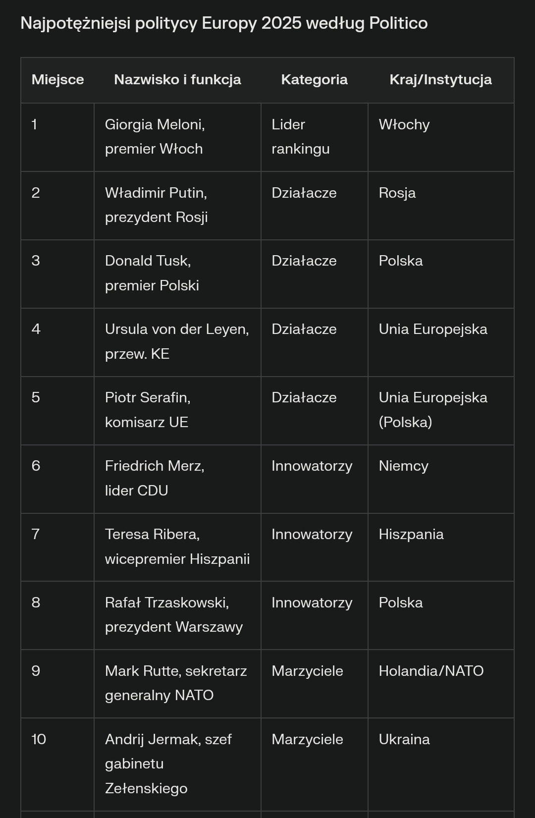Select the Friedrich Merz name cell
This screenshot has width=535, height=818.
(x=155, y=478)
